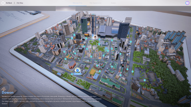This screenshot has height=107, width=191.
Task: Select the Guide tab in top bar
Action: click(113, 3)
